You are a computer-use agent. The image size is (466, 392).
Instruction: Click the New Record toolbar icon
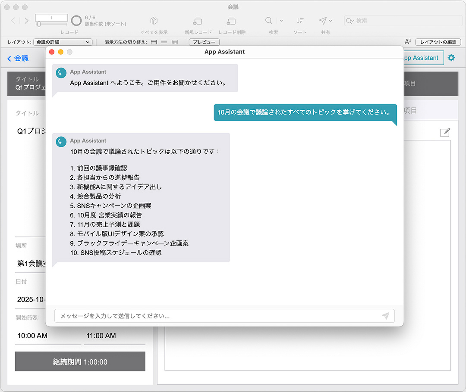[198, 21]
